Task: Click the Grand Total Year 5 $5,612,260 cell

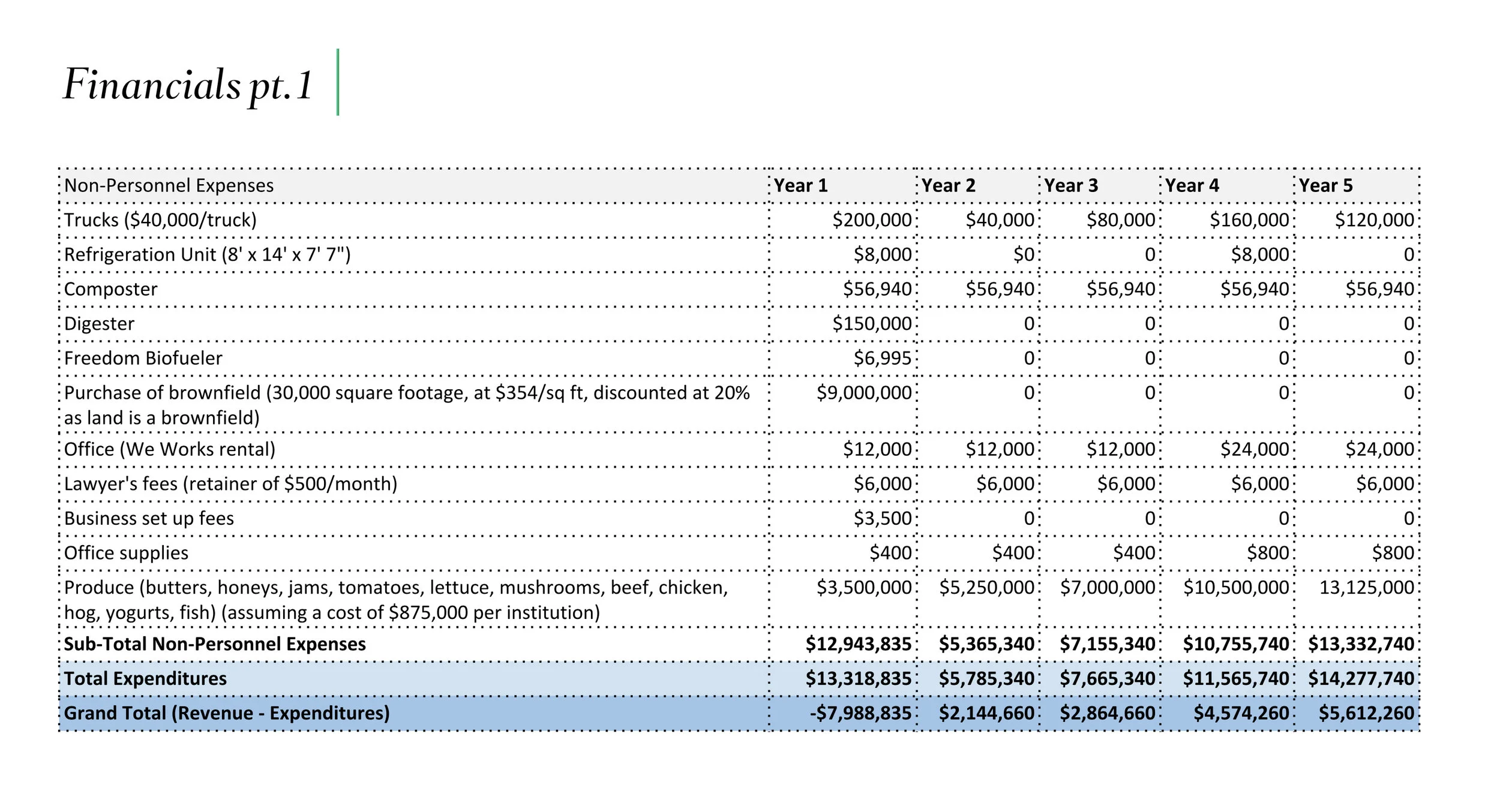Action: pos(1366,713)
